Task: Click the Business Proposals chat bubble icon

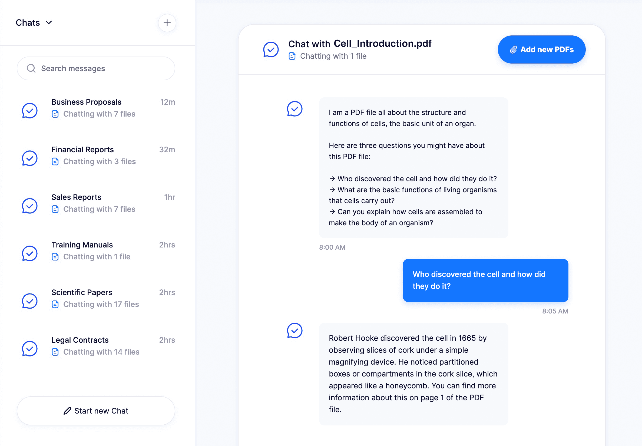Action: 30,111
